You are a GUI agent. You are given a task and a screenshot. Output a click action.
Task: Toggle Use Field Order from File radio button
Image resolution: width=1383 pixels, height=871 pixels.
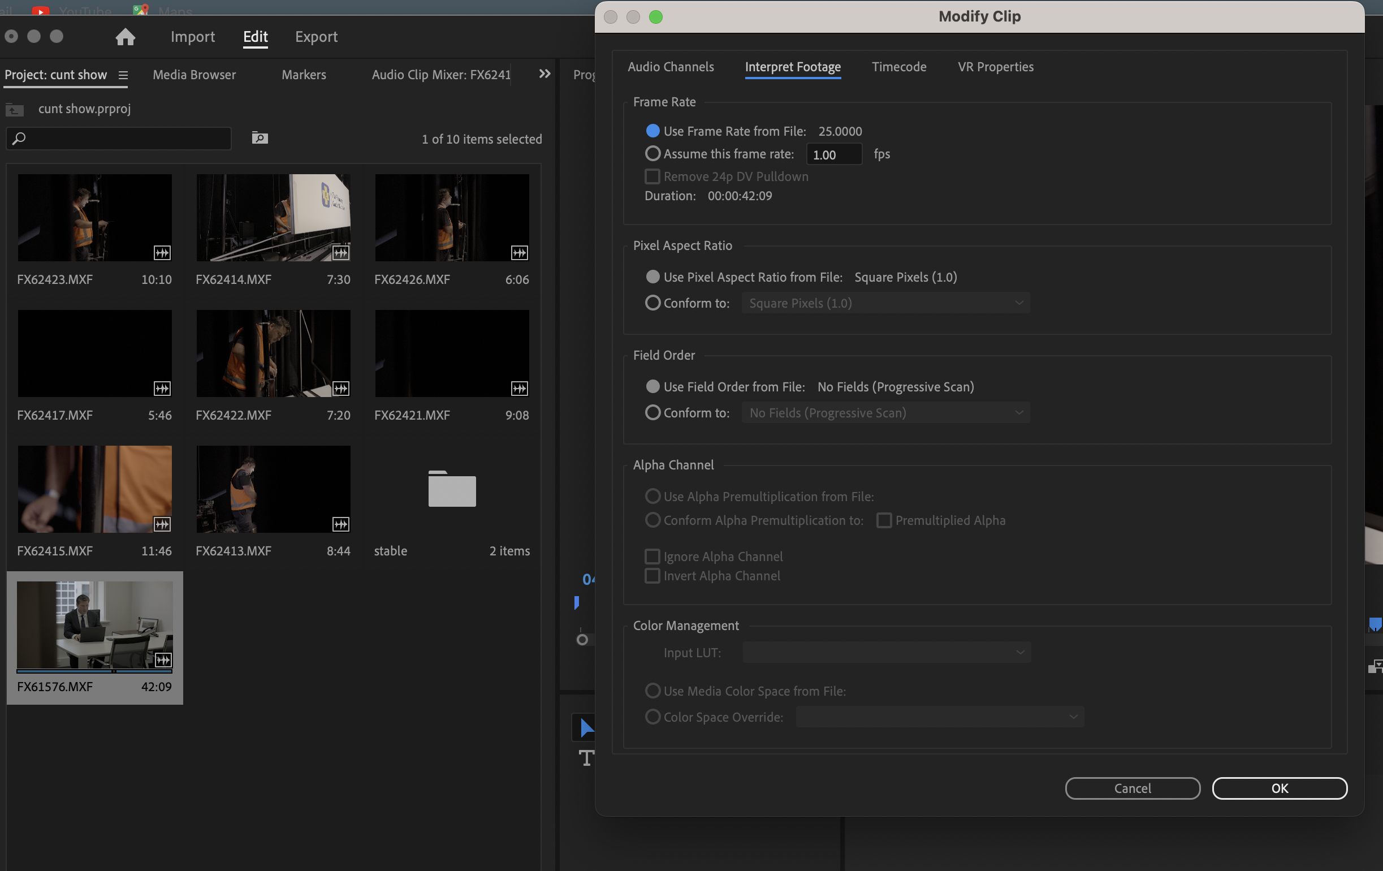click(653, 386)
